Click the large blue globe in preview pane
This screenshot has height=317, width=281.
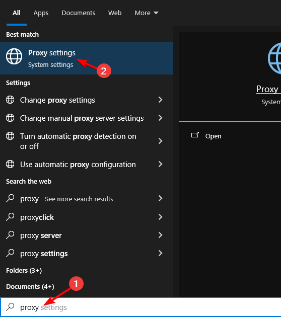[x=274, y=58]
